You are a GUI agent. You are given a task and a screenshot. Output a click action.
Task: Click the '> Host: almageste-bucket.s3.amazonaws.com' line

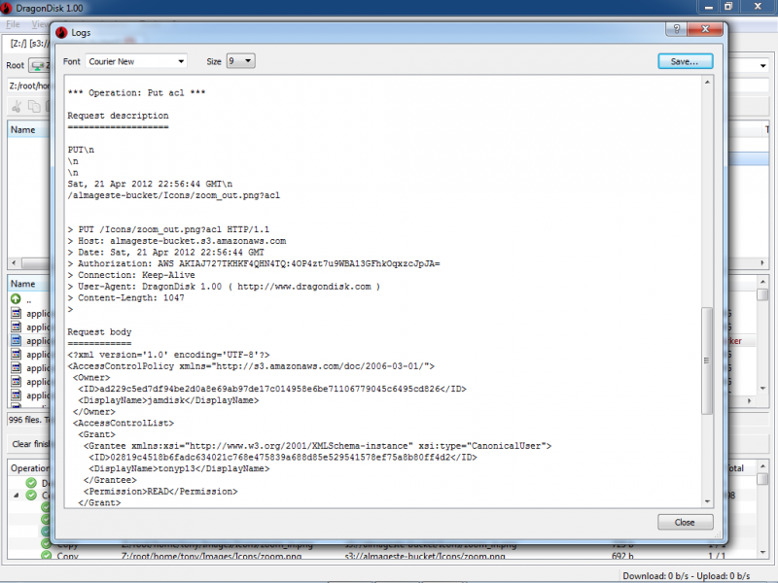click(x=177, y=241)
